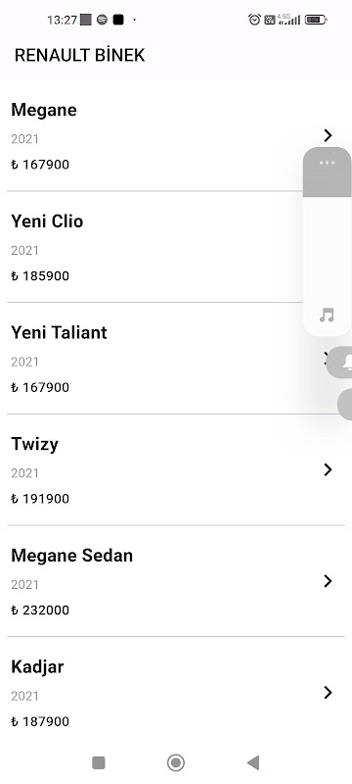Tap the Twizy model name
Screen dimensions: 352x784
click(34, 445)
